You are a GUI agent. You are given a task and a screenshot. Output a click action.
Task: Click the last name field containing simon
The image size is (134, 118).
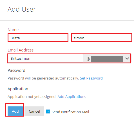click(x=102, y=38)
